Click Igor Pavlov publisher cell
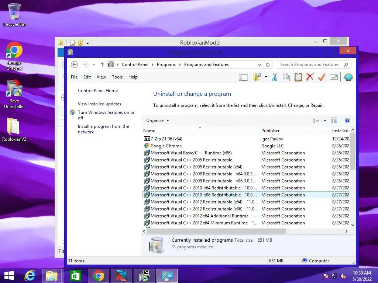Viewport: 378px width, 283px height. [272, 139]
